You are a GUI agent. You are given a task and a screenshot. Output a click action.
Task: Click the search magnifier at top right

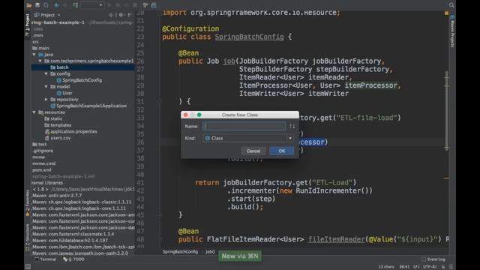pos(451,5)
